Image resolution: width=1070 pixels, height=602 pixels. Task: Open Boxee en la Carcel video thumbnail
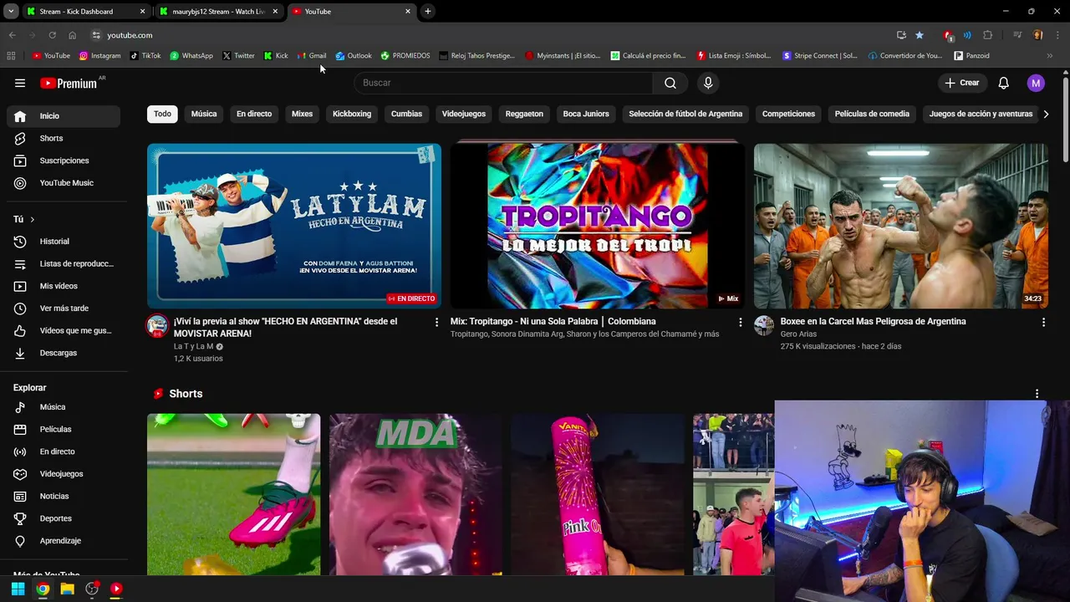coord(901,226)
